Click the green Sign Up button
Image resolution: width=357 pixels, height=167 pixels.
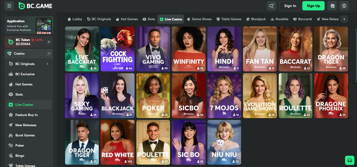pyautogui.click(x=313, y=6)
